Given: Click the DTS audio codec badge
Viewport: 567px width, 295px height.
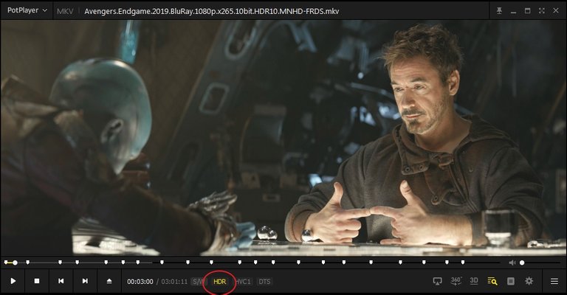Looking at the screenshot, I should pos(264,282).
